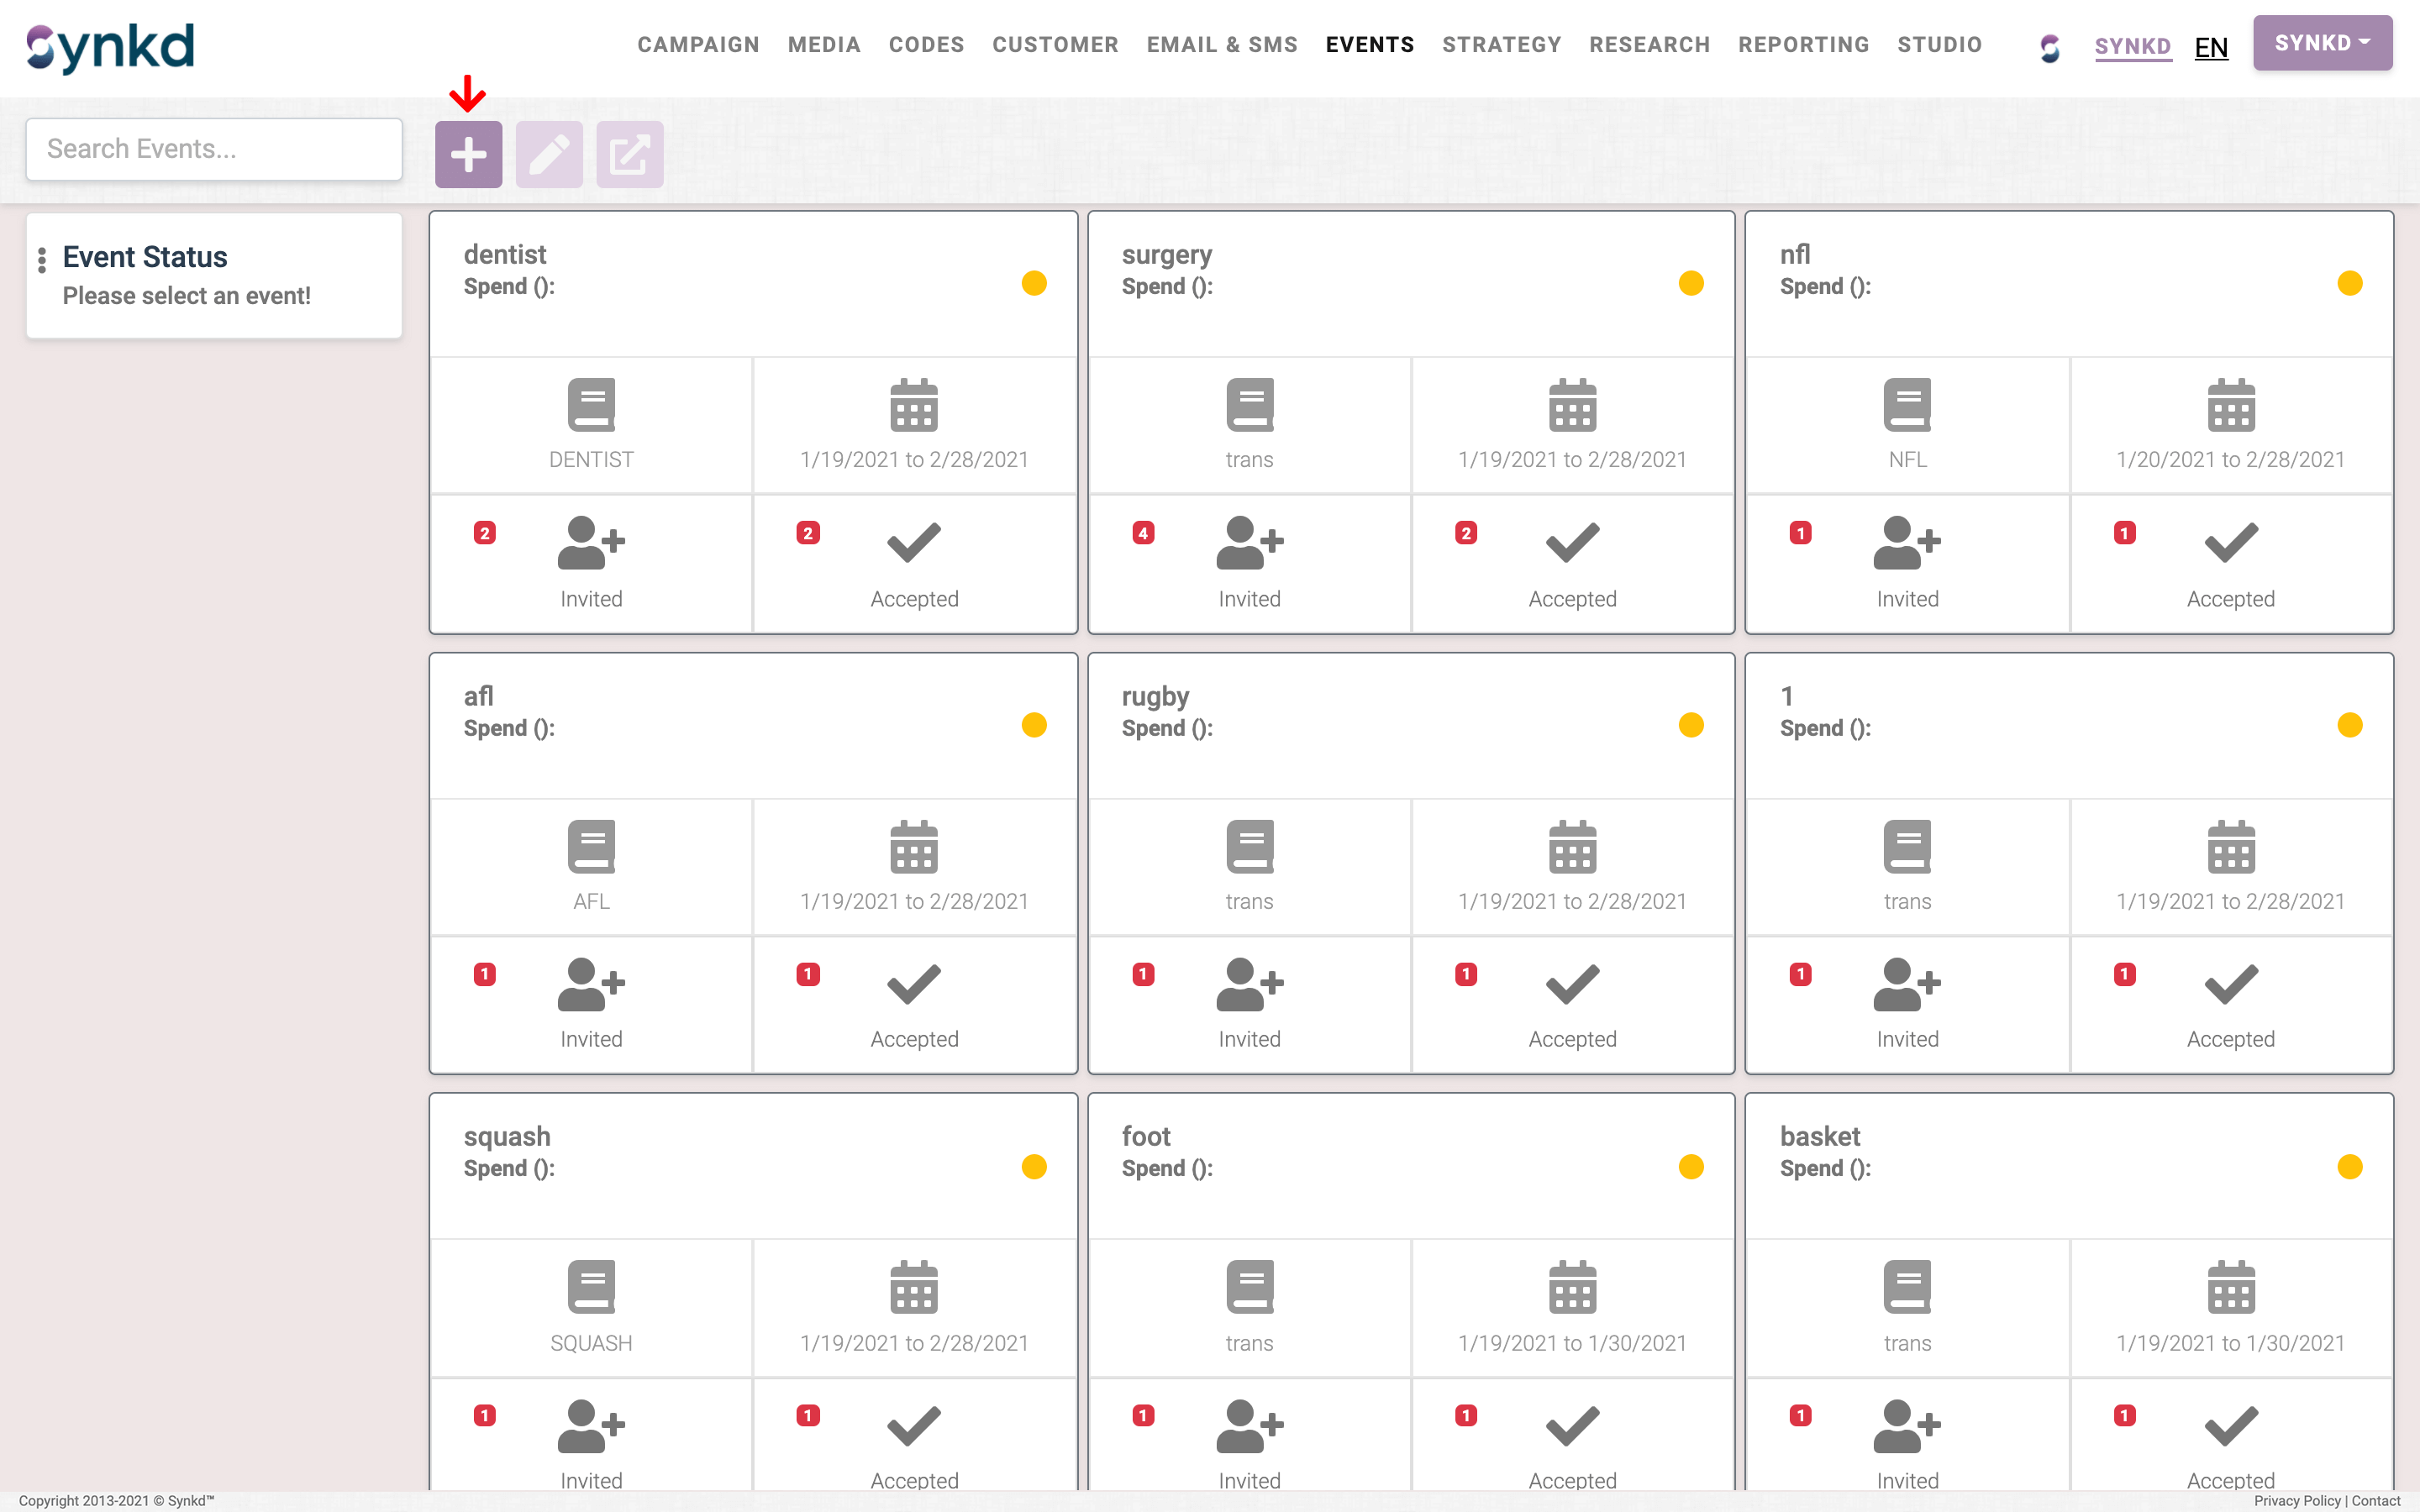Open the calendar icon on the dentist card

913,405
